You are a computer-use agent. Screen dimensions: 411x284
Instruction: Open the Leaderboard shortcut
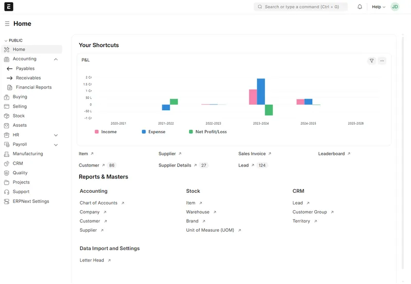point(334,154)
